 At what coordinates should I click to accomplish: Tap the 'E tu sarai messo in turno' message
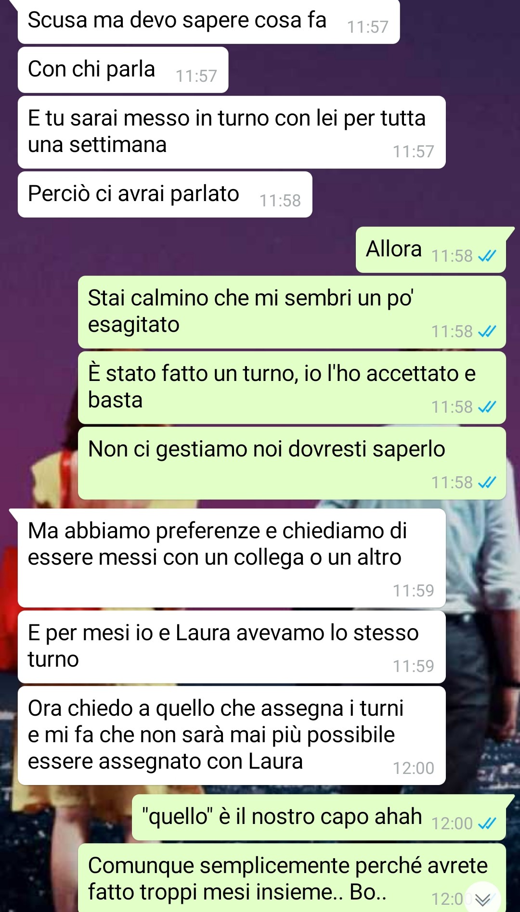point(232,132)
